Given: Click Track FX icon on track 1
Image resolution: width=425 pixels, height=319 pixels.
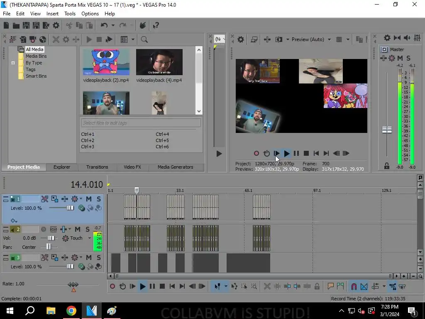Looking at the screenshot, I should click(75, 199).
